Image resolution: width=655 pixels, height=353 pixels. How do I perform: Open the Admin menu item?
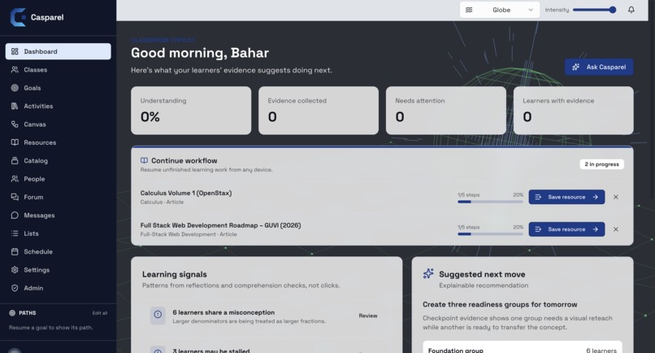point(58,288)
